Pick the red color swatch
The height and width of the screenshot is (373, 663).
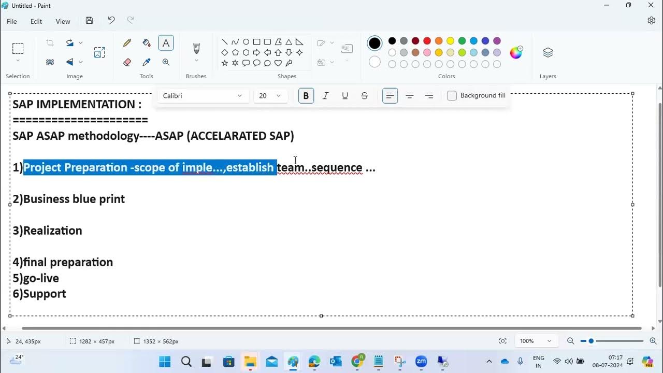[x=427, y=41]
